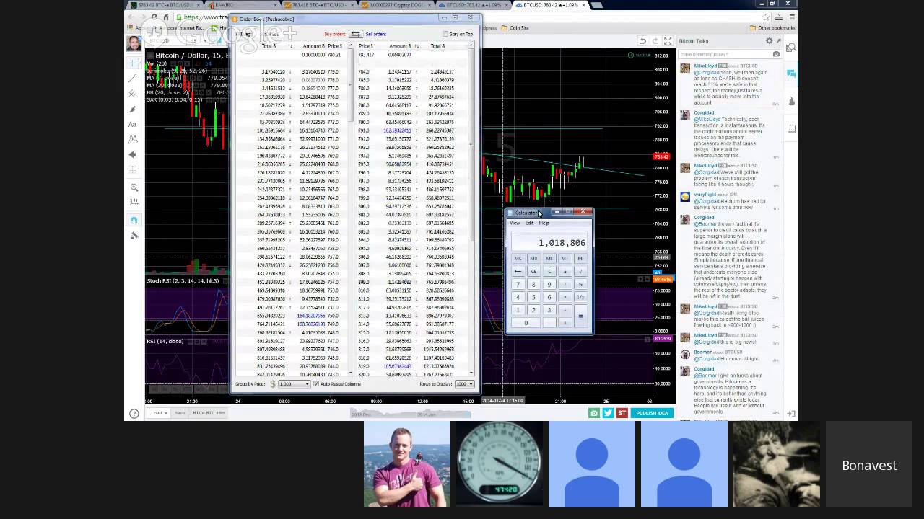This screenshot has height=519, width=924.
Task: Open the Rows to Display dropdown
Action: [464, 384]
